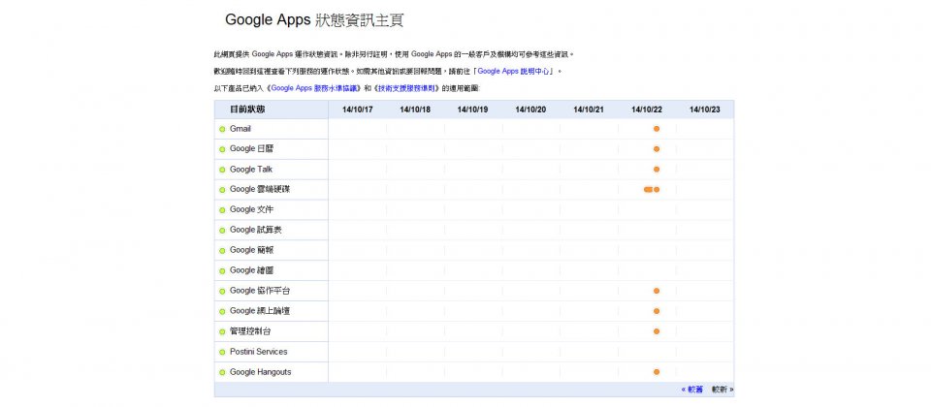
Task: Click the Google 簡報 service name
Action: 252,250
